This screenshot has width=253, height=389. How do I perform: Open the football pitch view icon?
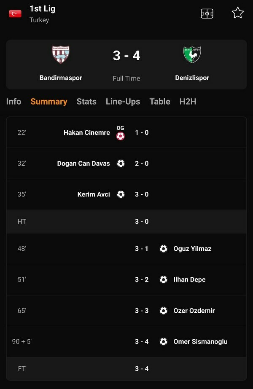pos(207,13)
